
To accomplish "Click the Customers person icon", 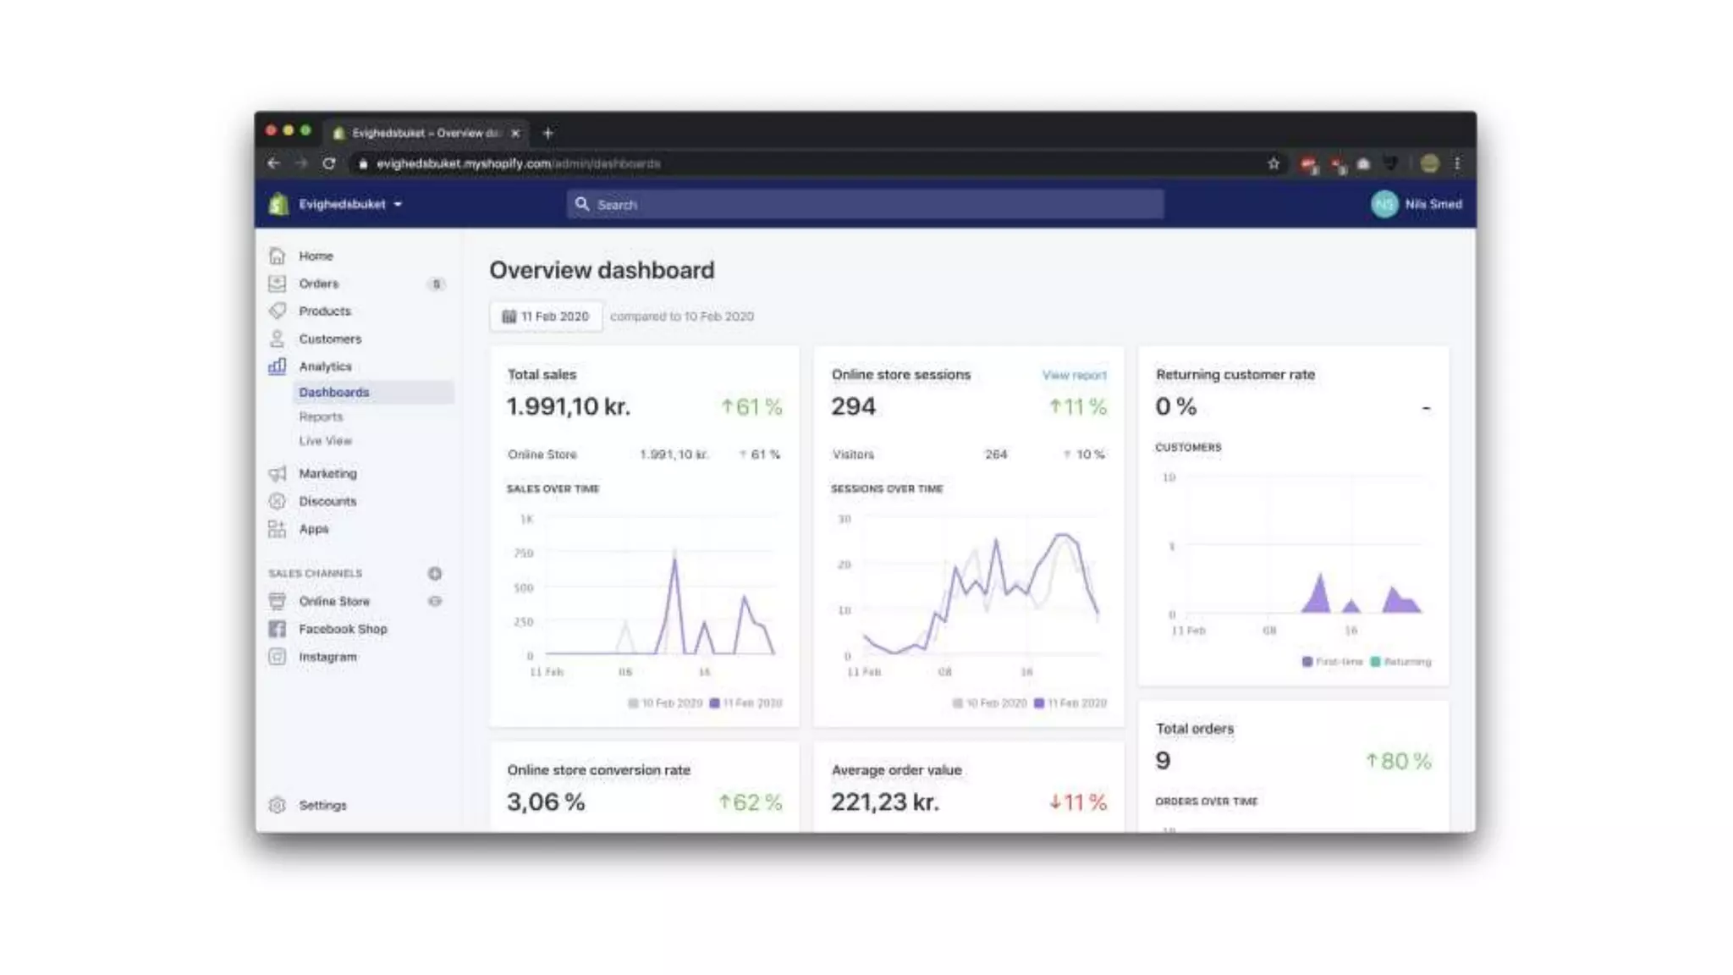I will tap(277, 339).
